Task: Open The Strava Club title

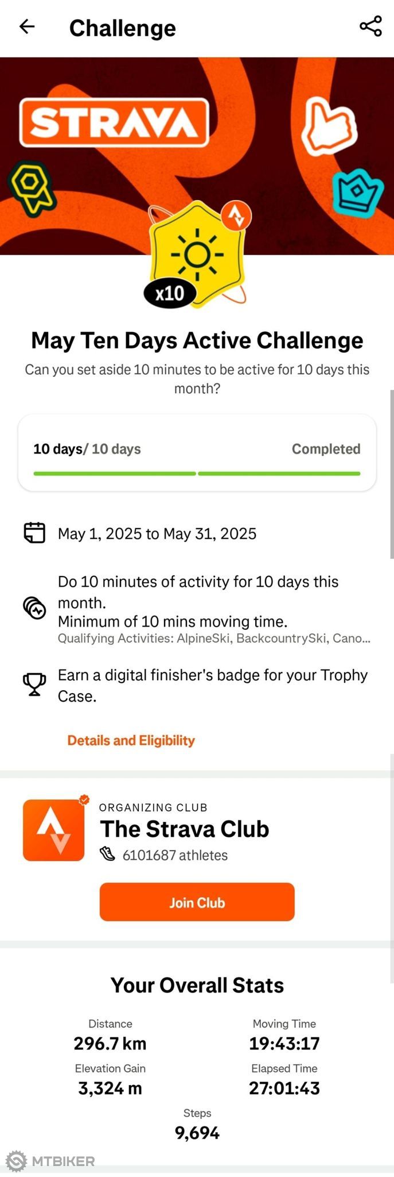Action: coord(185,829)
